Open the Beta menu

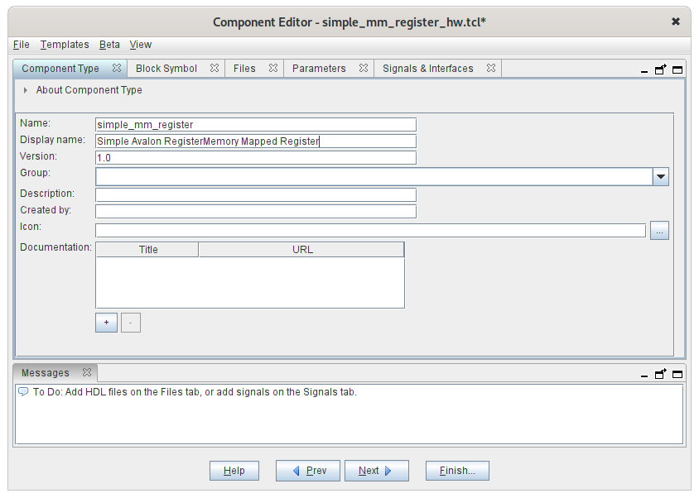point(109,45)
